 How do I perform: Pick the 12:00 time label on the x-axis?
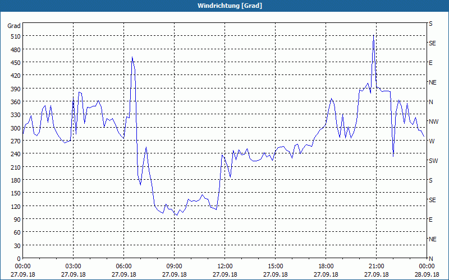(x=225, y=267)
